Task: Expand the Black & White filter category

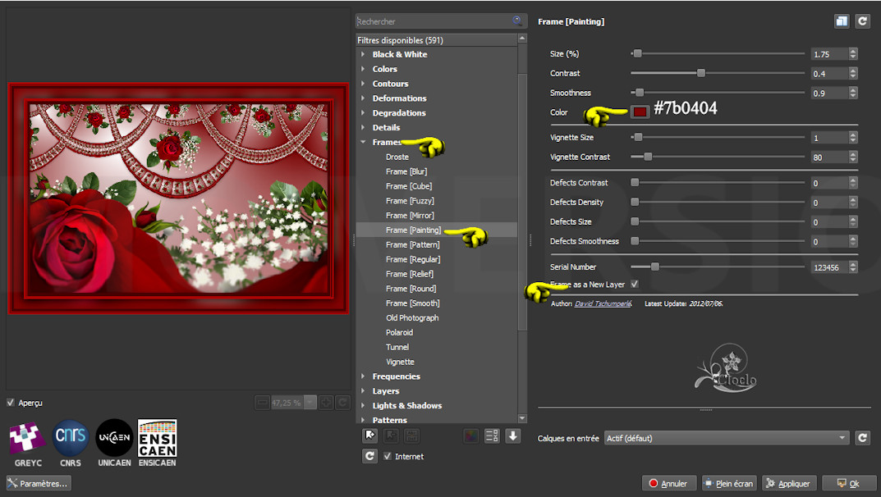Action: (x=363, y=54)
